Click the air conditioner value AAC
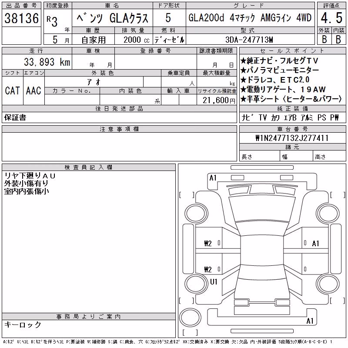 [33, 90]
